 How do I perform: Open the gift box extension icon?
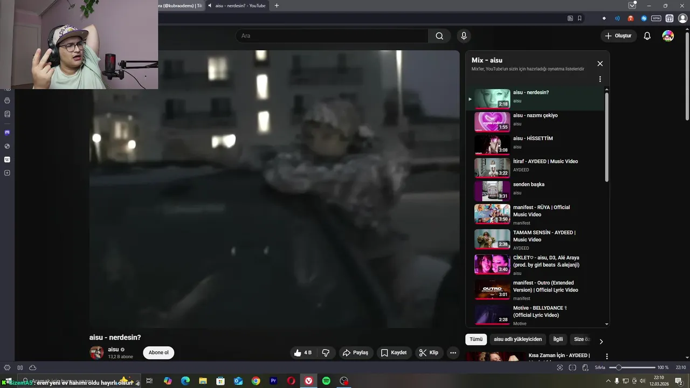670,18
